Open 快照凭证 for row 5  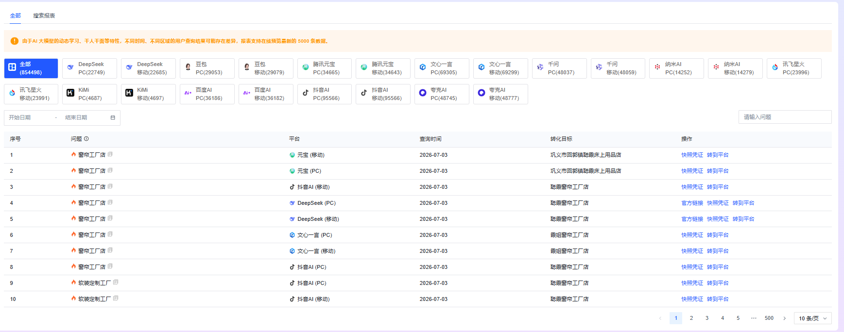718,219
